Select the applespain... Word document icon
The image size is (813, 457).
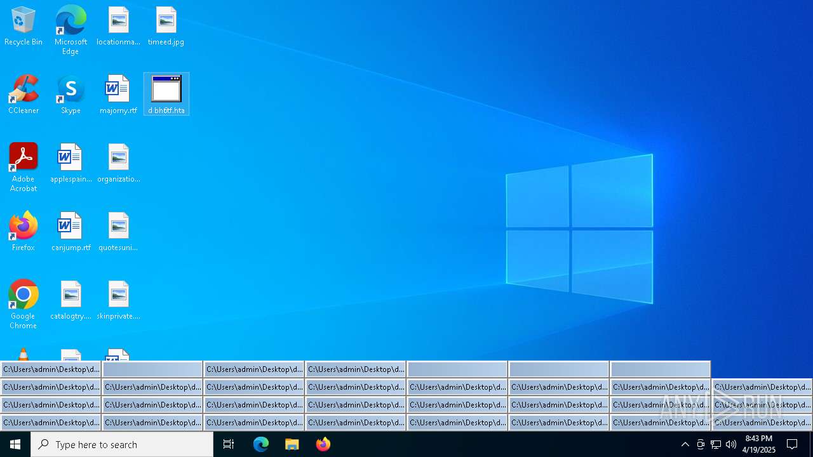point(71,163)
